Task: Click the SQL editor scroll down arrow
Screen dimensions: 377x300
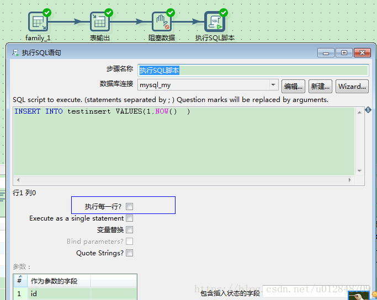Action: pos(359,171)
